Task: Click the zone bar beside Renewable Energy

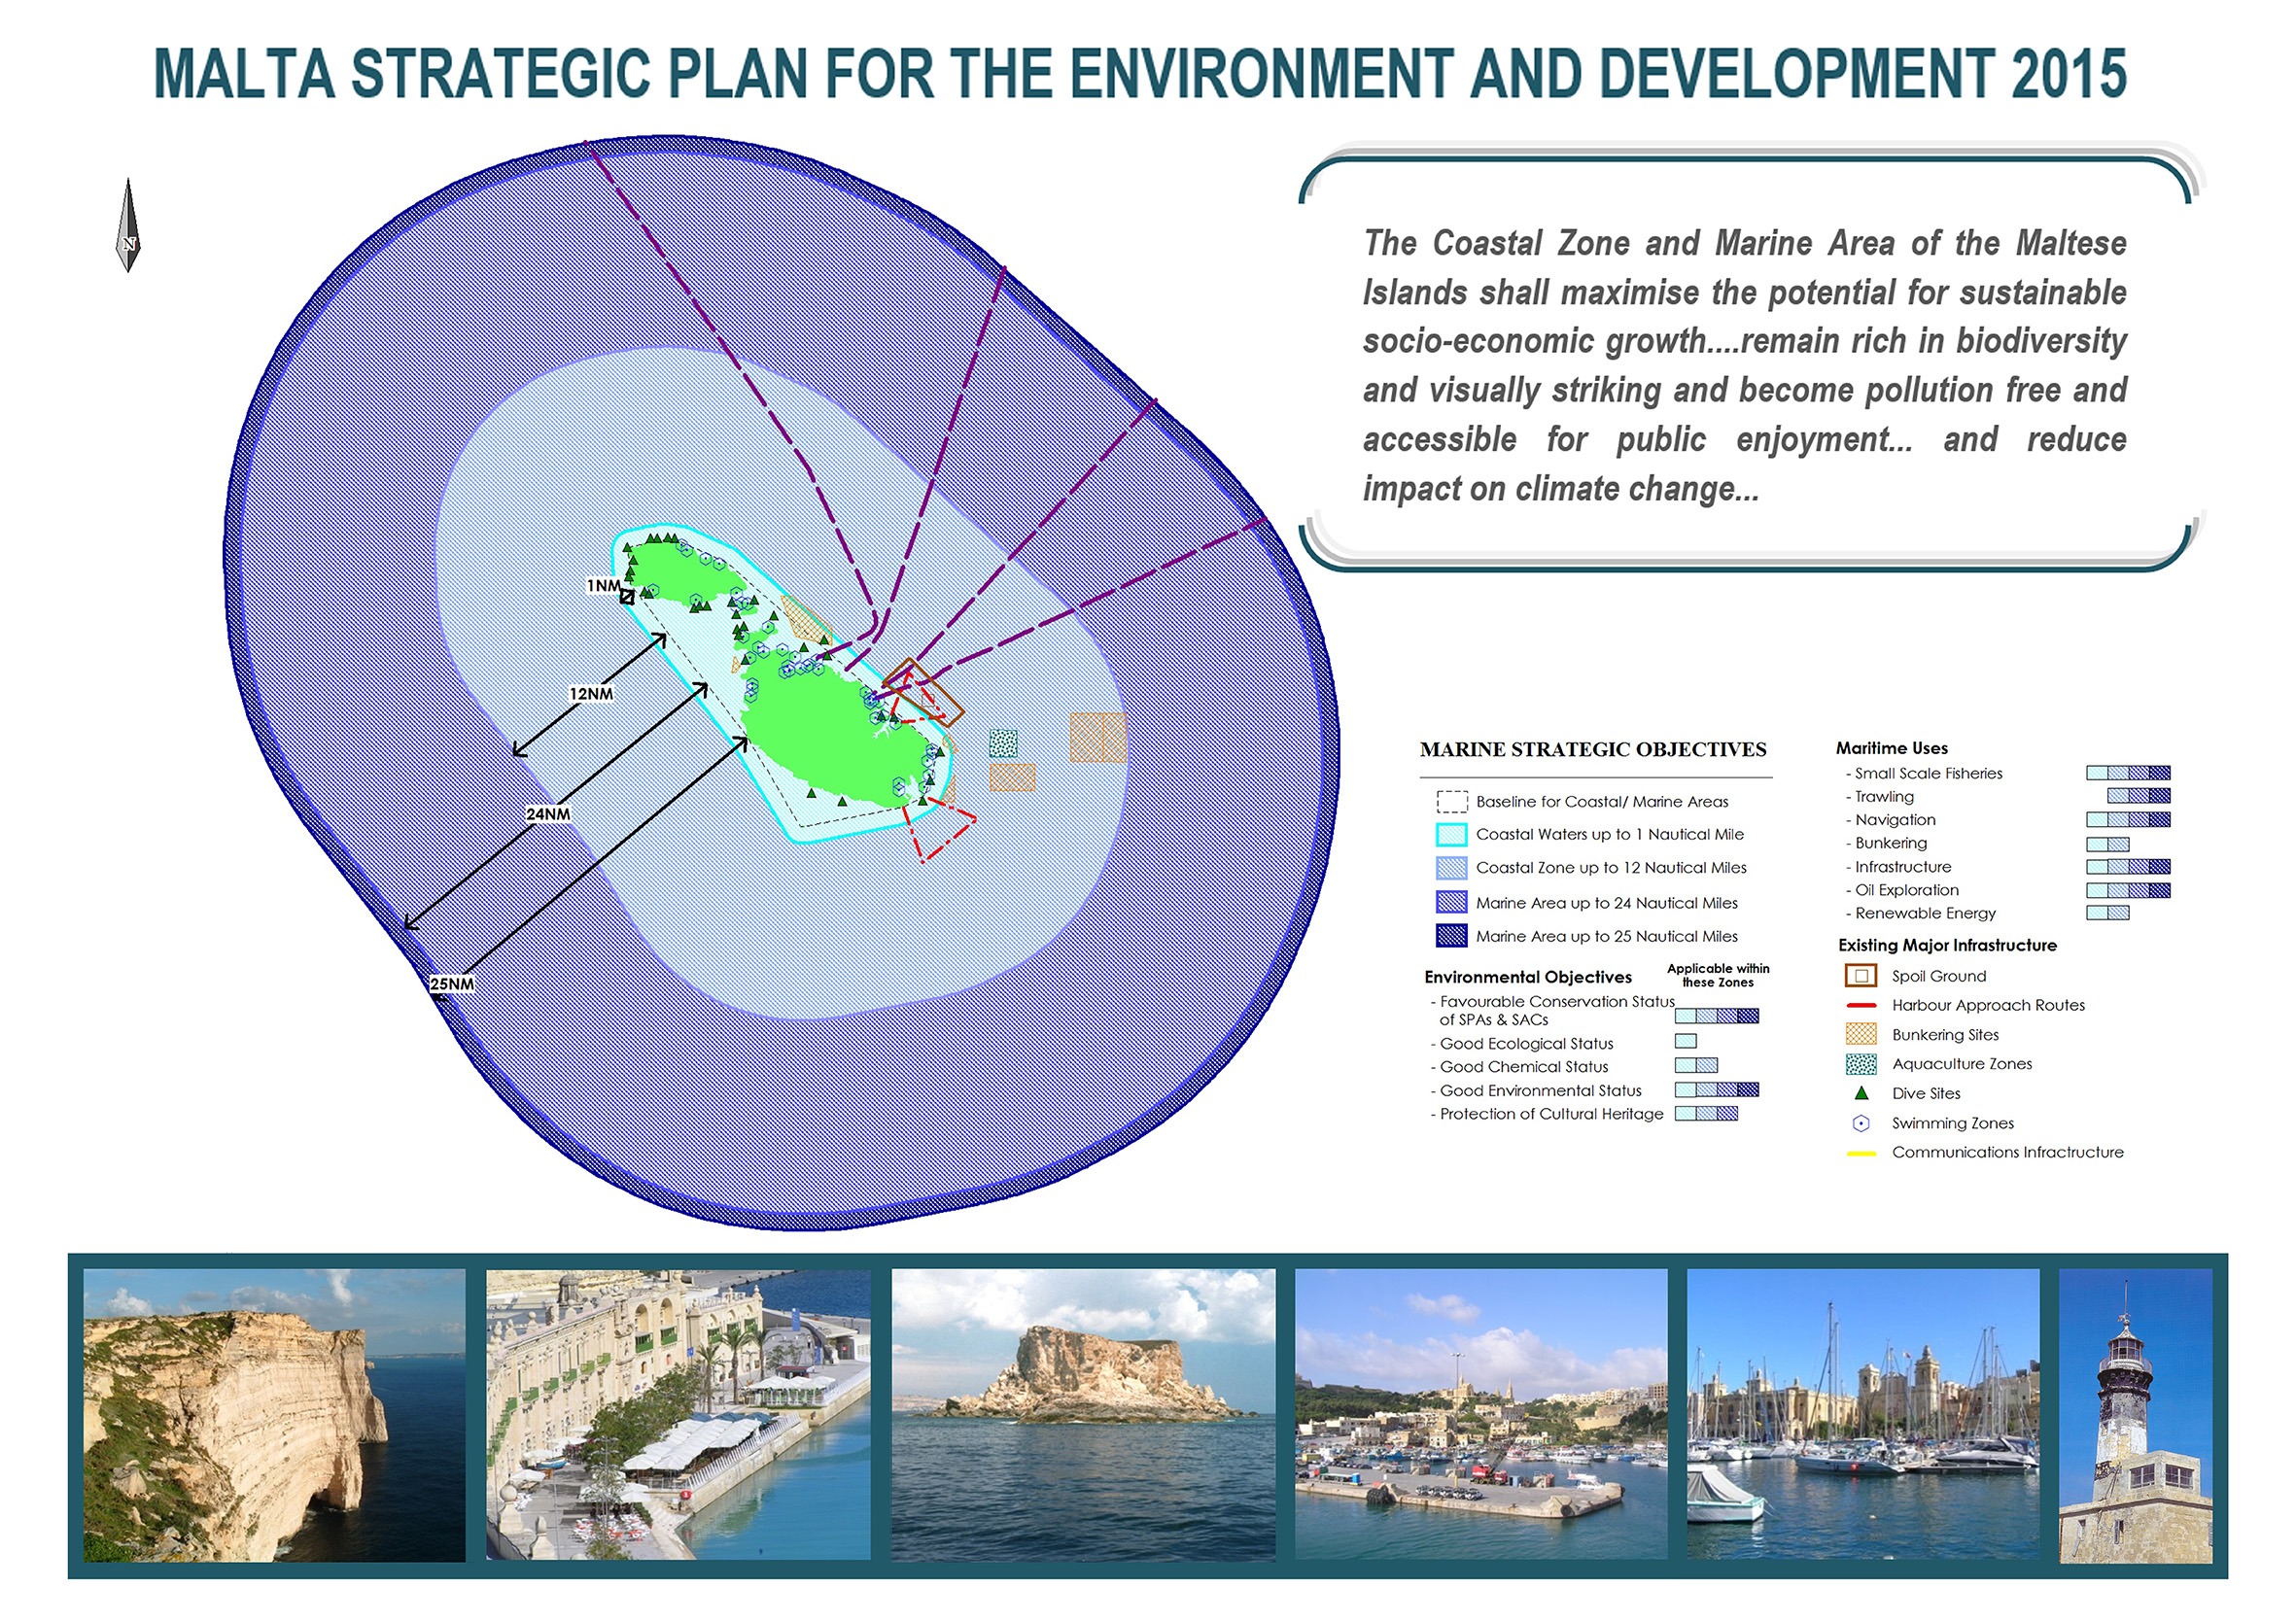Action: click(2107, 913)
